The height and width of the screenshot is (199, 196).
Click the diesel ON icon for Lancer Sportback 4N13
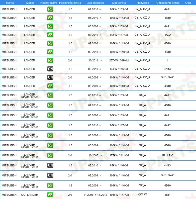tap(50, 165)
